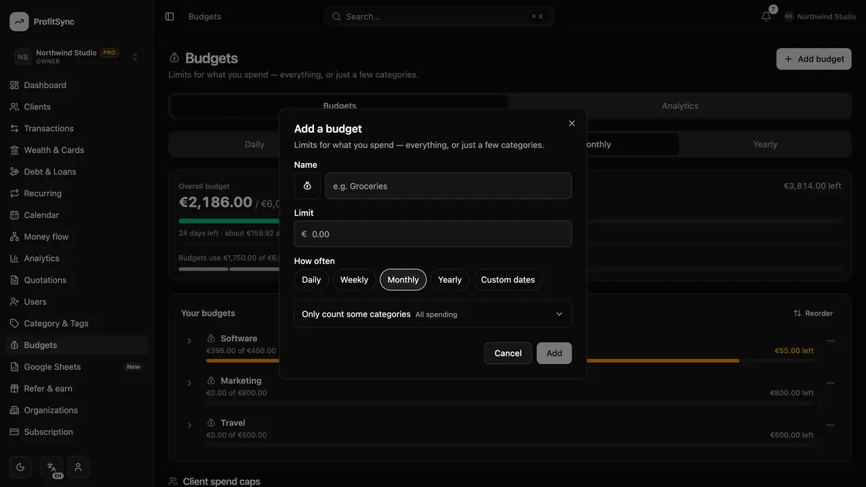Click the Add button in dialog
This screenshot has width=866, height=487.
(554, 353)
